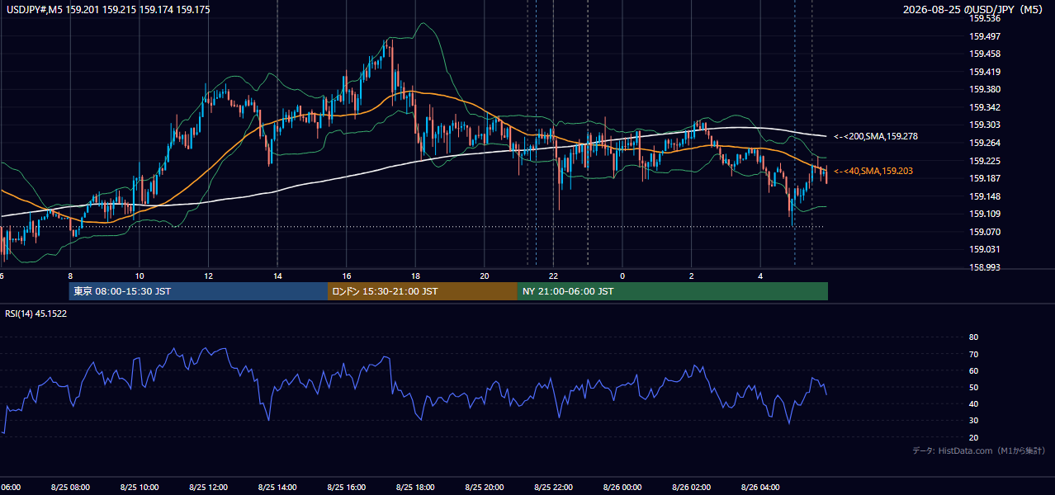Select the 東京 08:00-15:30 JST session bar
Screen dimensions: 1055x495
198,291
